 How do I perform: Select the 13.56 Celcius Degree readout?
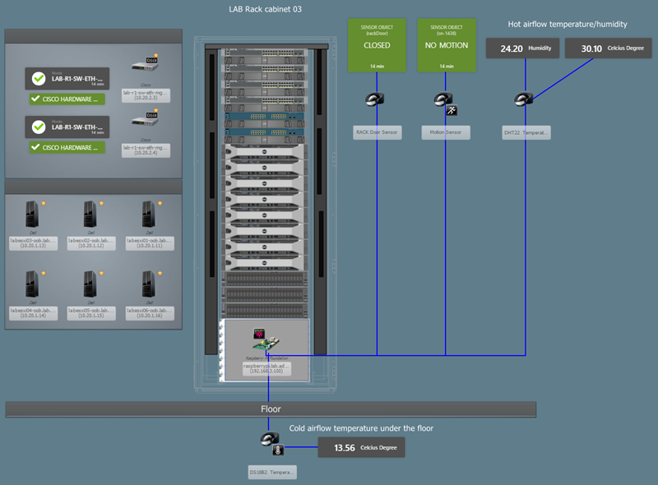361,447
